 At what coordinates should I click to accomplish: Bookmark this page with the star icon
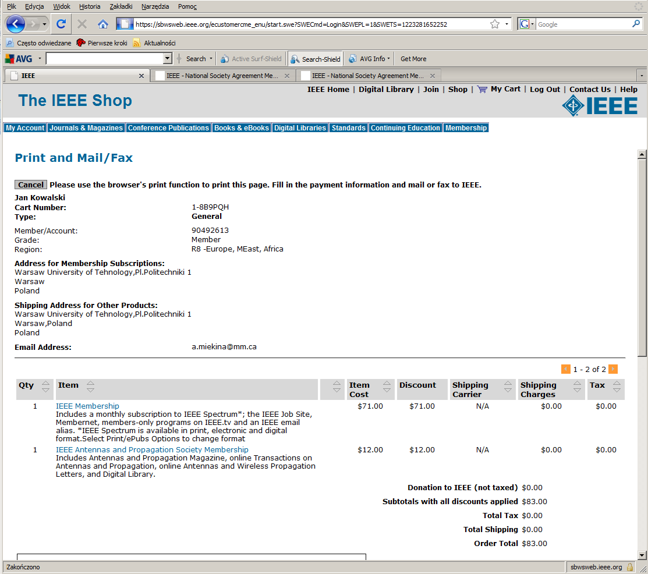(x=495, y=24)
